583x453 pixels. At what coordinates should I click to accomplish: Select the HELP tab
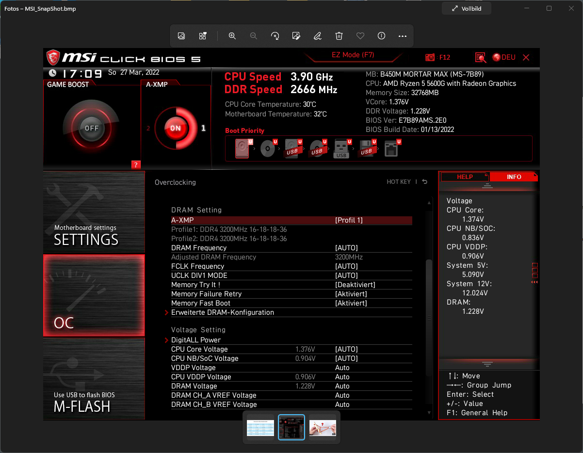click(464, 177)
